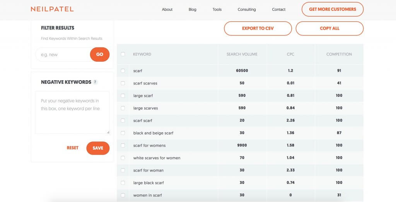This screenshot has width=396, height=202.
Task: Tick the 'scarf for womens' checkbox
Action: [x=123, y=145]
